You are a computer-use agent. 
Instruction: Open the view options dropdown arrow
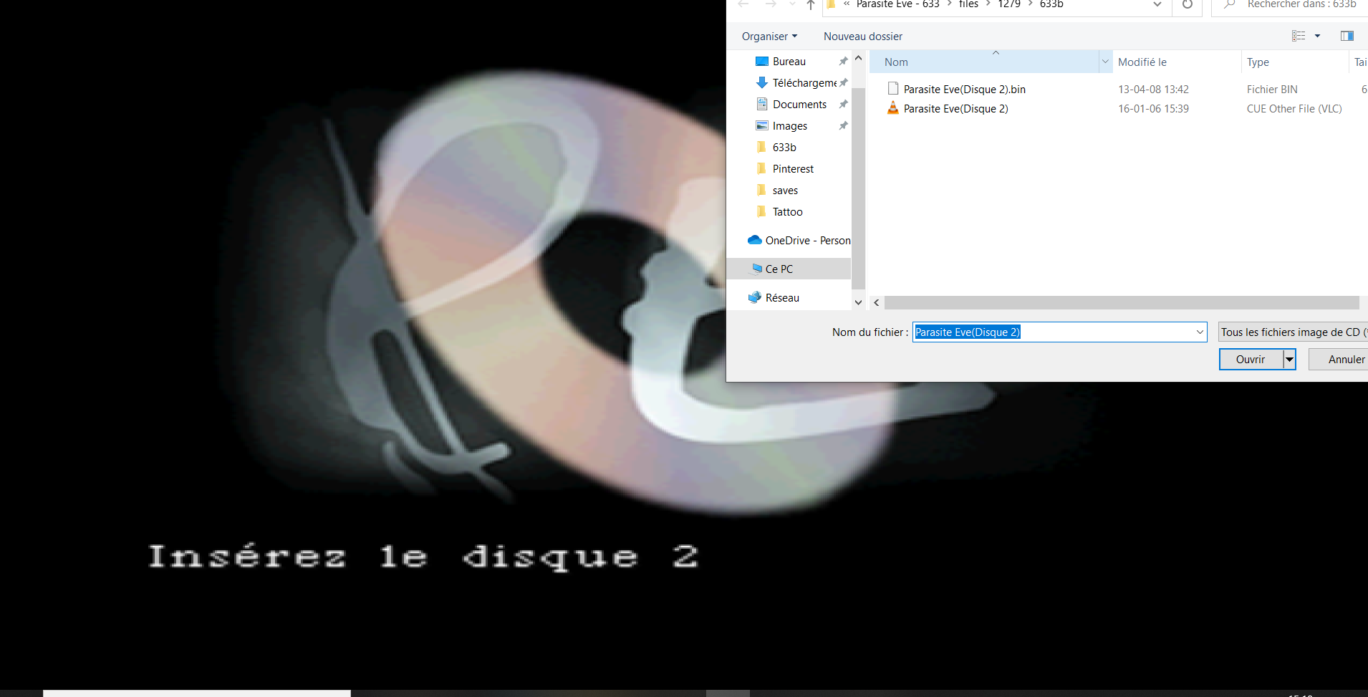[x=1317, y=36]
